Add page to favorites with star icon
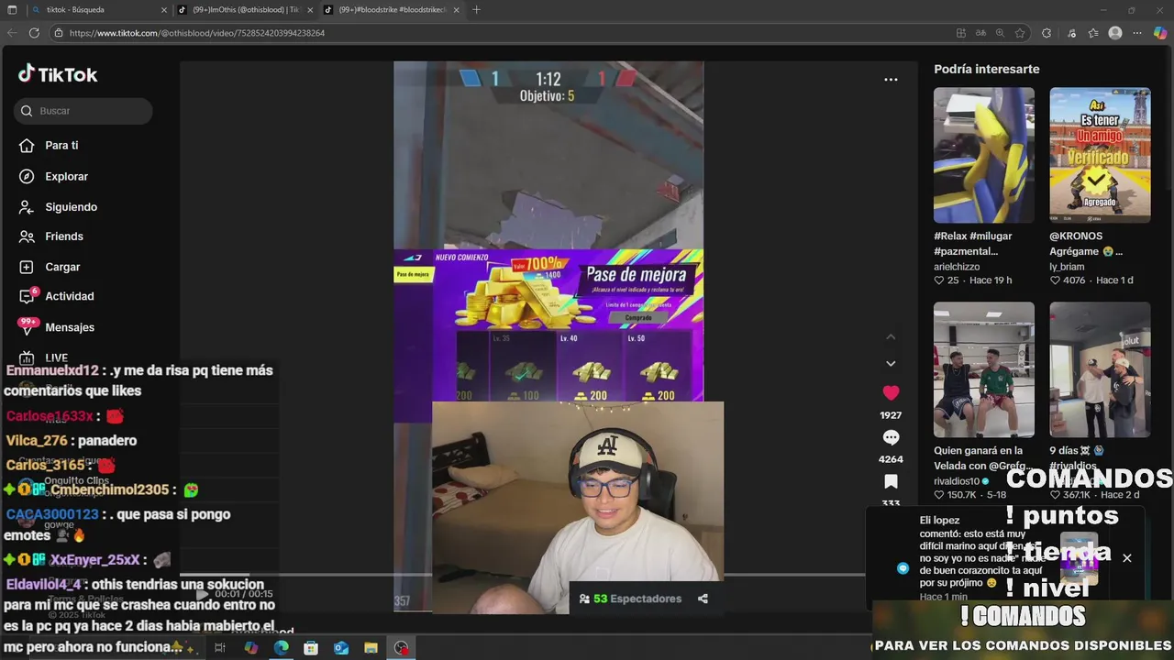Viewport: 1174px width, 660px height. [1020, 33]
